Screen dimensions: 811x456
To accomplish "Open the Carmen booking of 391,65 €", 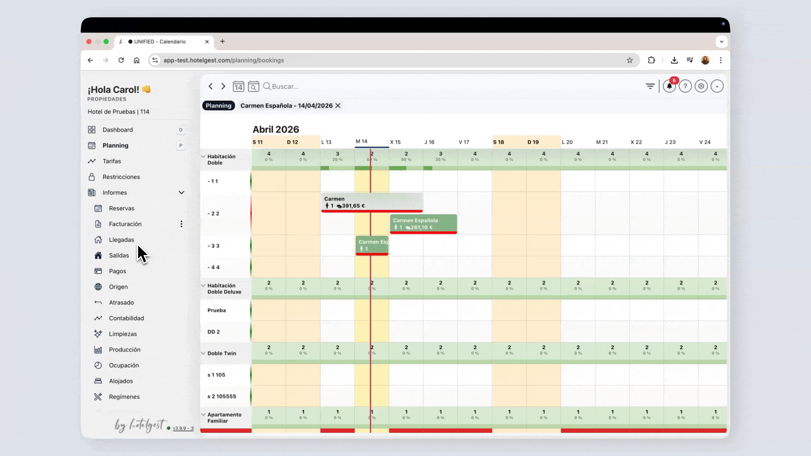I will 372,203.
